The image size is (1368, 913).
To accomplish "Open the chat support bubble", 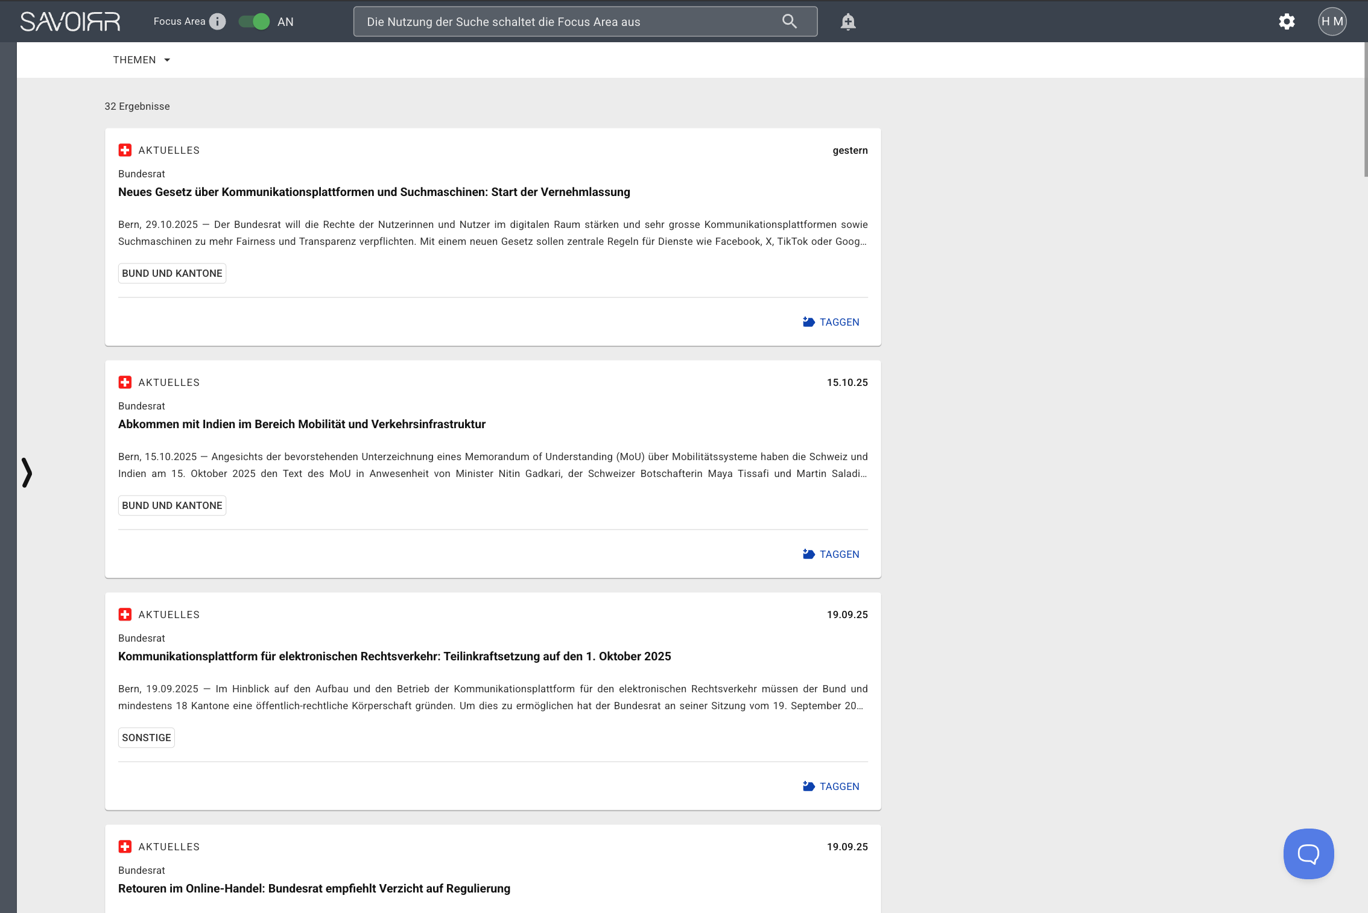I will coord(1308,853).
